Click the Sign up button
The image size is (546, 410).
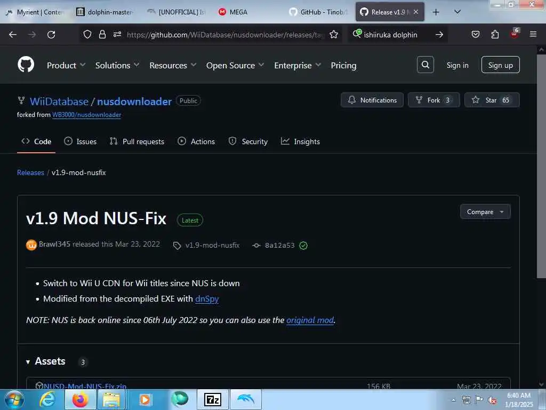point(500,65)
